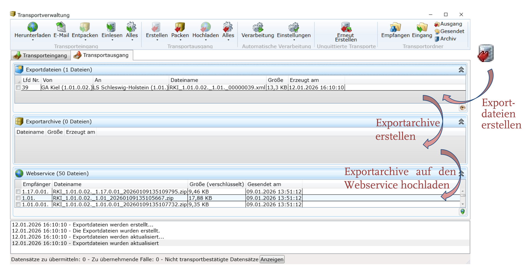The height and width of the screenshot is (267, 527).
Task: Open the Verarbeitung automatic processing icon
Action: click(x=258, y=27)
